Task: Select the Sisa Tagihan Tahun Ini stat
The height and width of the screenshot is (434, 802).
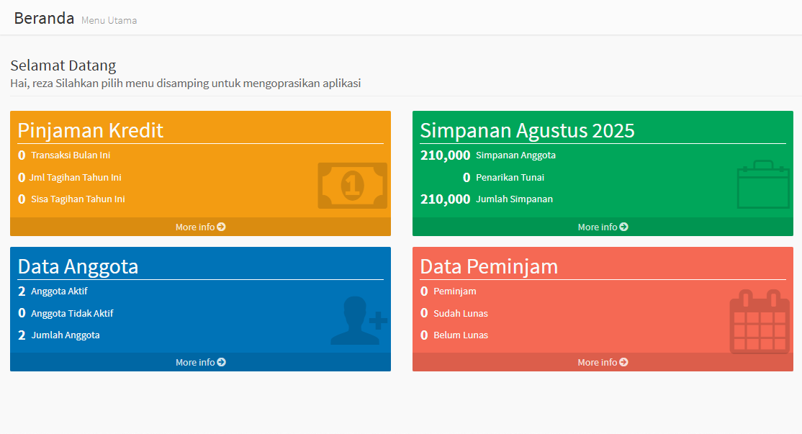Action: pos(78,199)
